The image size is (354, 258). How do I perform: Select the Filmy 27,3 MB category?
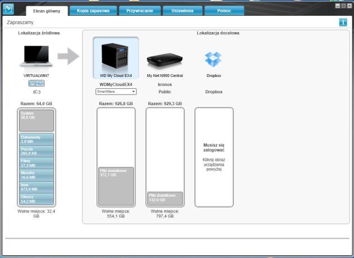point(37,163)
